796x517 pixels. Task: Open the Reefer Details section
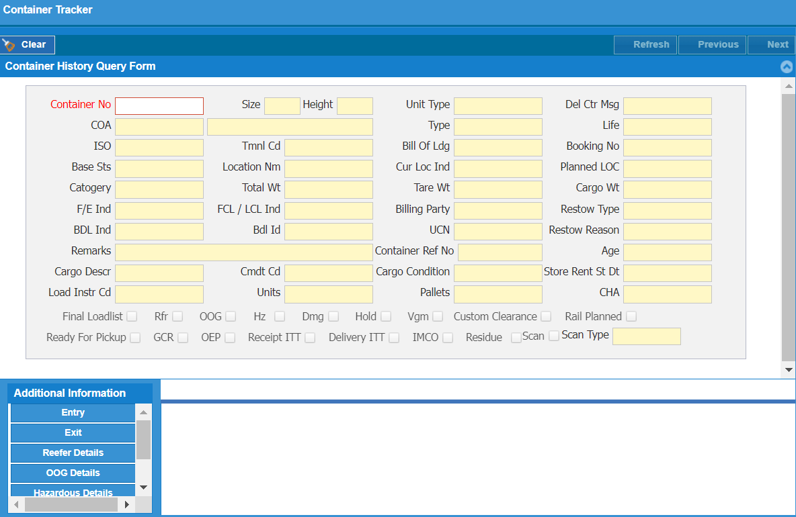click(x=73, y=453)
